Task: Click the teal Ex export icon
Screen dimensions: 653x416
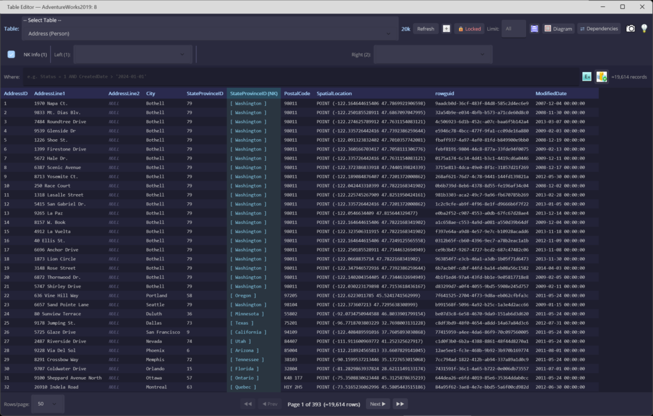Action: coord(587,77)
